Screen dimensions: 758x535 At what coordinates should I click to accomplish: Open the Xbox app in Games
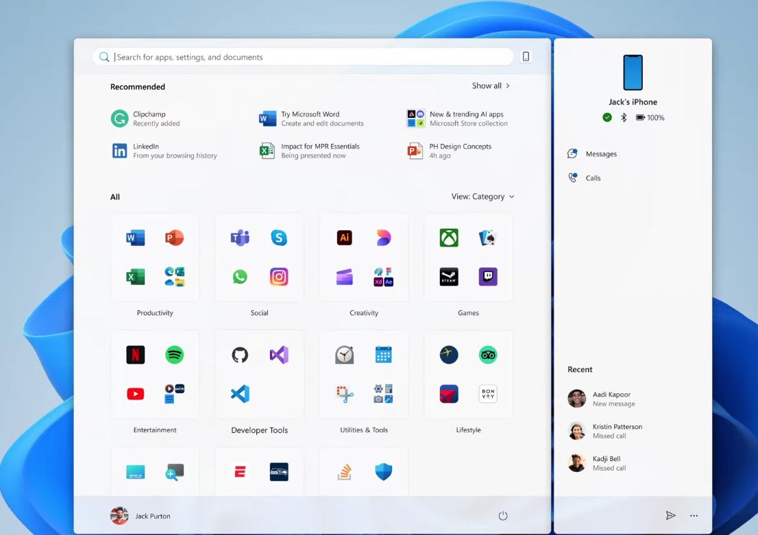pyautogui.click(x=449, y=238)
